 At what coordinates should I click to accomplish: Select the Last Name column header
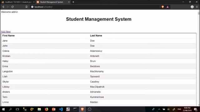[96, 35]
